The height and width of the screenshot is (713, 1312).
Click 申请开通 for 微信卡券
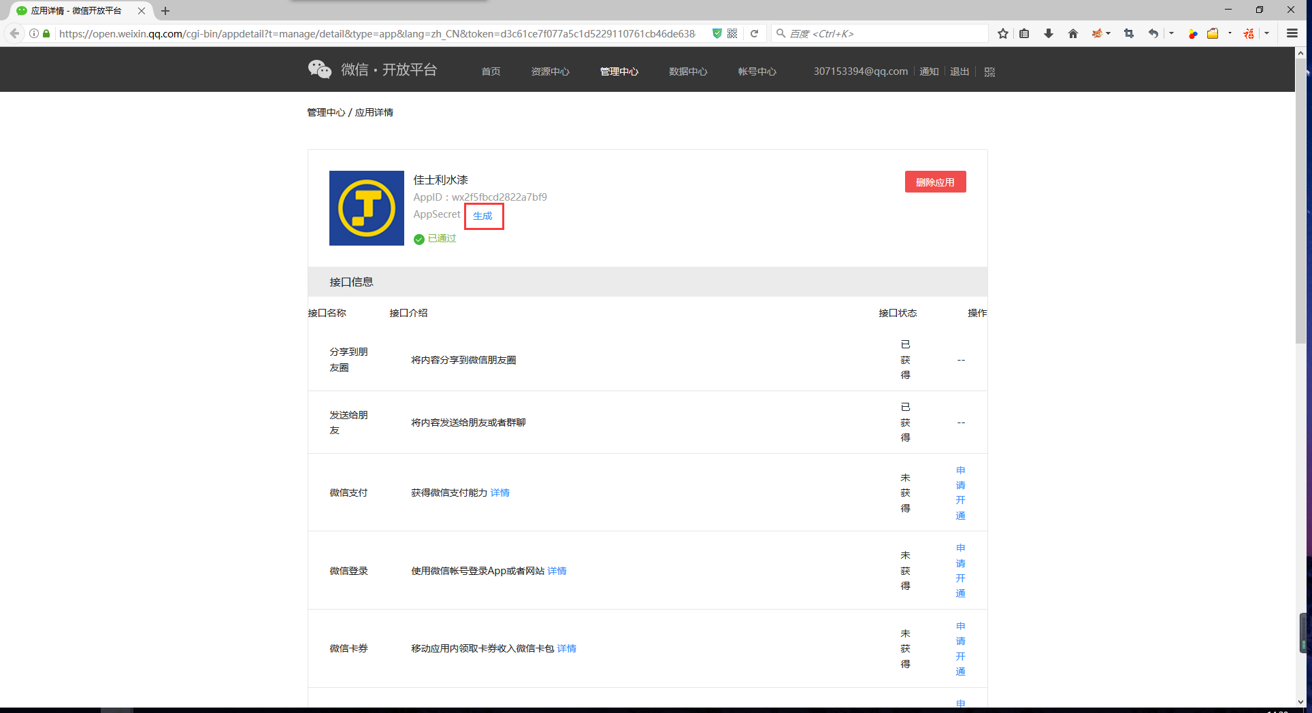point(960,648)
